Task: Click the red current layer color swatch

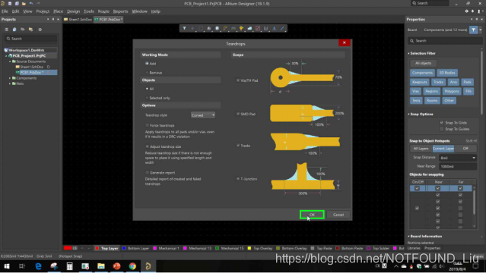Action: 68,248
